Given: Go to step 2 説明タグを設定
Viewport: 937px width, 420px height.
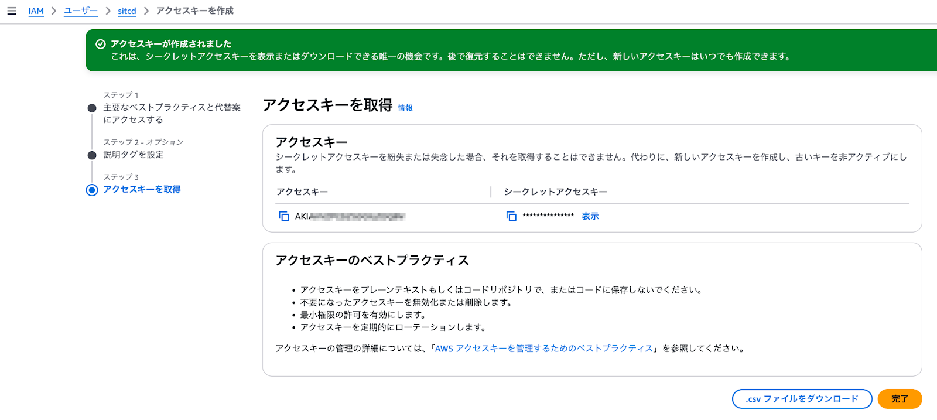Looking at the screenshot, I should (x=134, y=155).
